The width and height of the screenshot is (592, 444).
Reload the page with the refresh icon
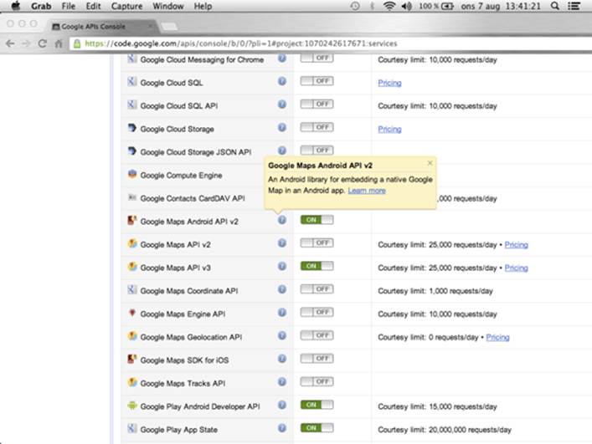pyautogui.click(x=42, y=43)
